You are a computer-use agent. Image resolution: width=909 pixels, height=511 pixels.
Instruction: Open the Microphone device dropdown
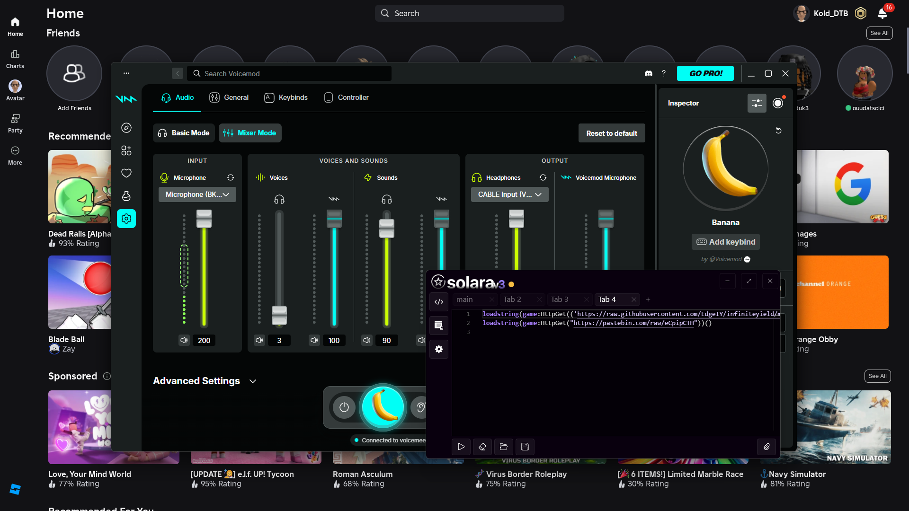[x=197, y=194]
